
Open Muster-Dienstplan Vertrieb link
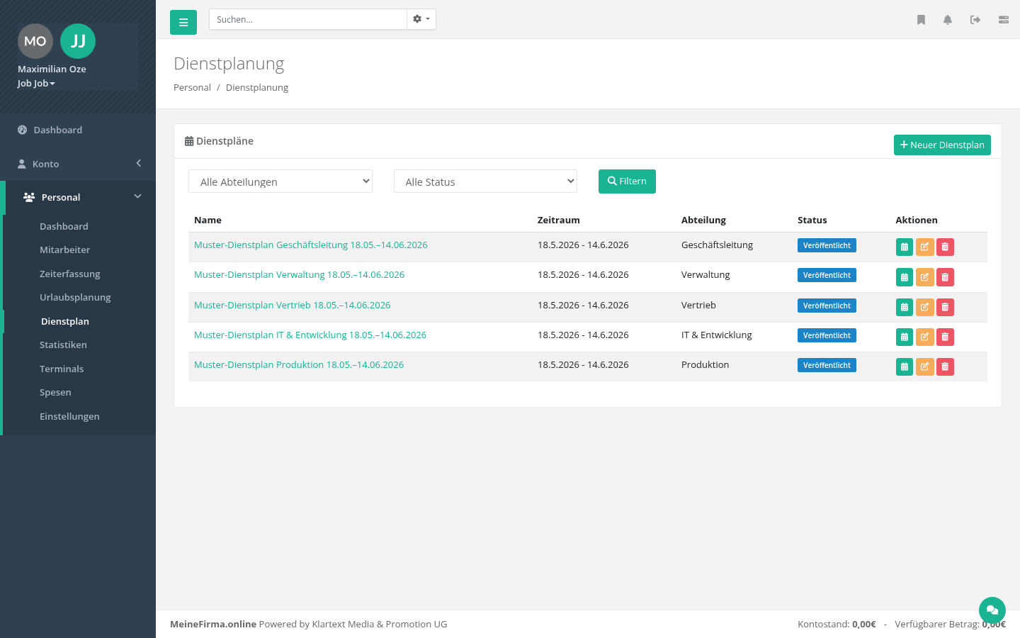[x=292, y=305]
